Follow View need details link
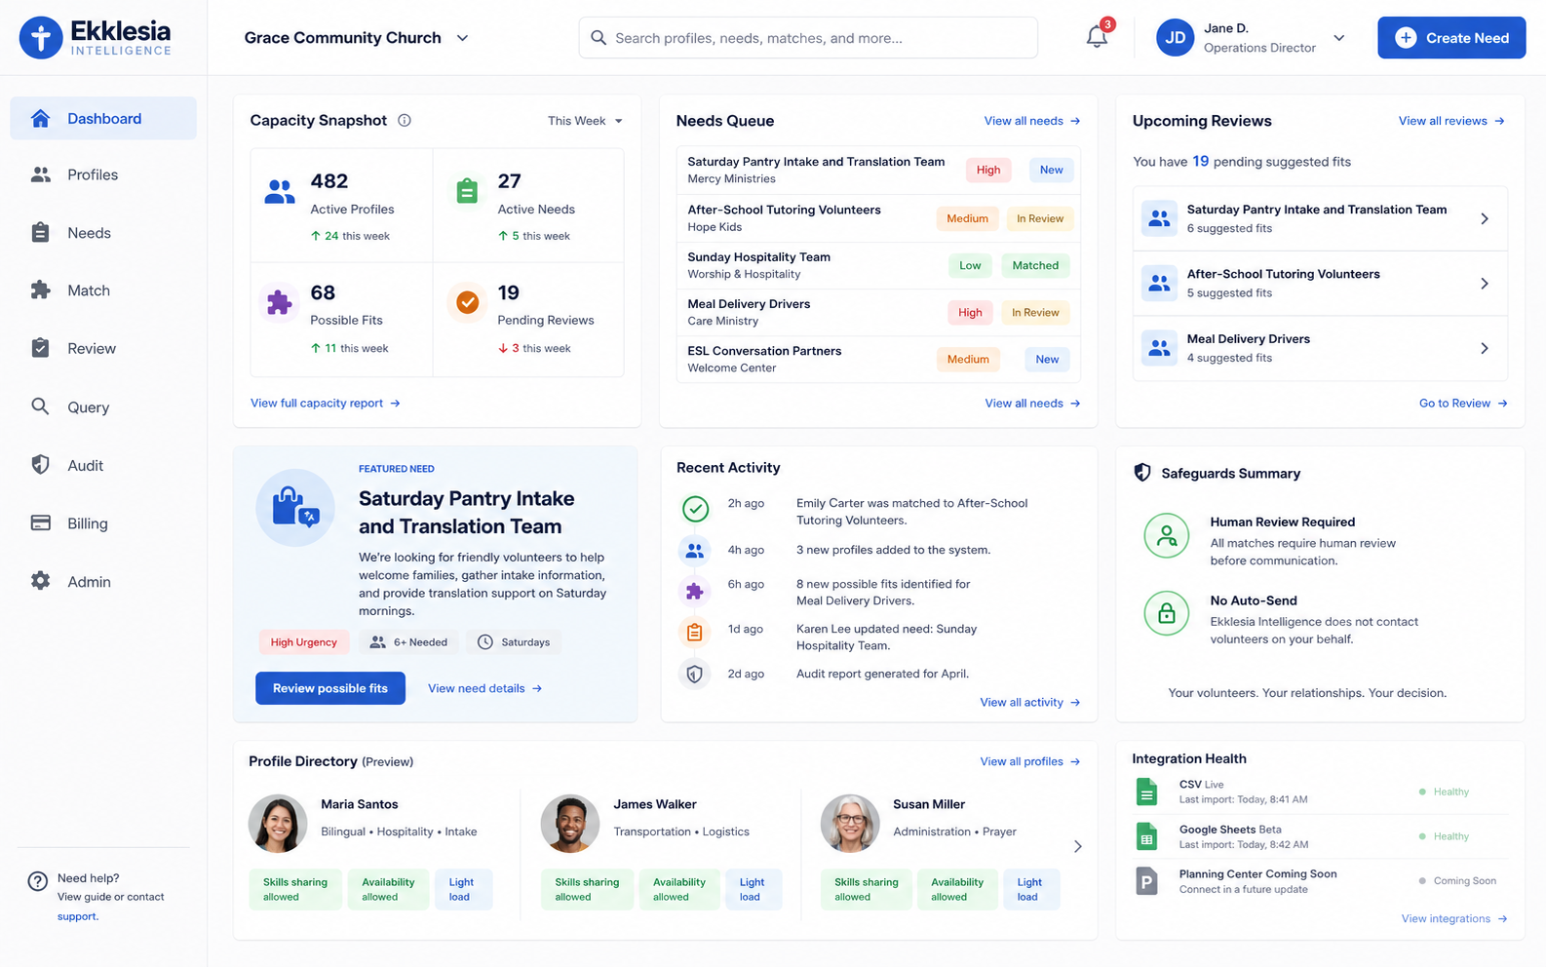 [484, 688]
